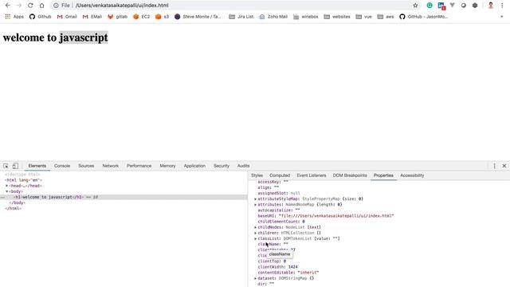Open the winebox bookmark folder

coord(306,17)
